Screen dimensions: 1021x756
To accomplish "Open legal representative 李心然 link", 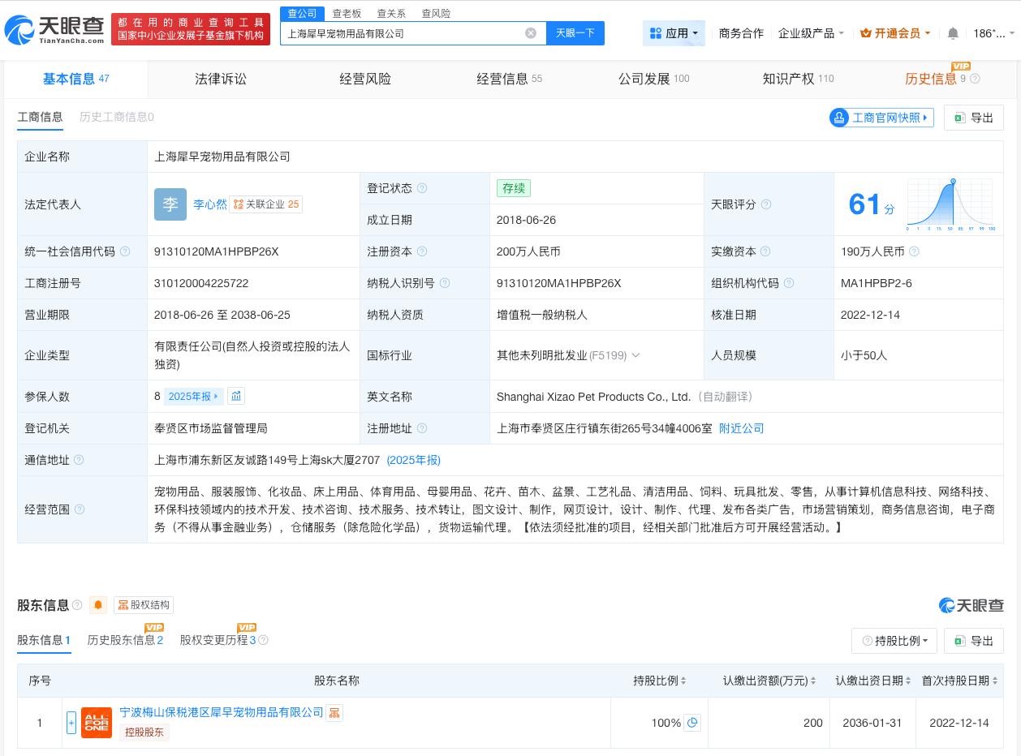I will [209, 204].
